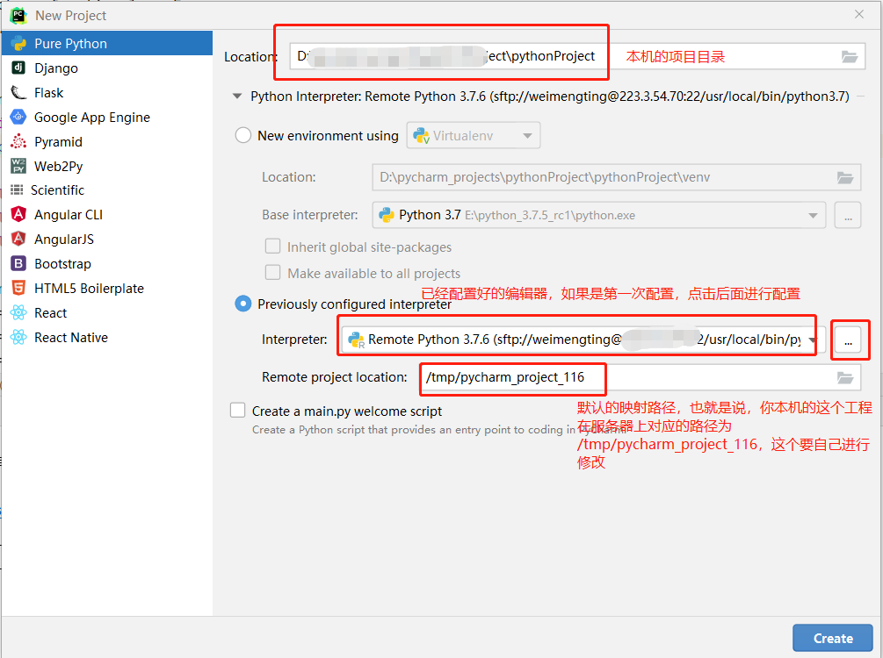Click the Django icon in the list

[18, 68]
